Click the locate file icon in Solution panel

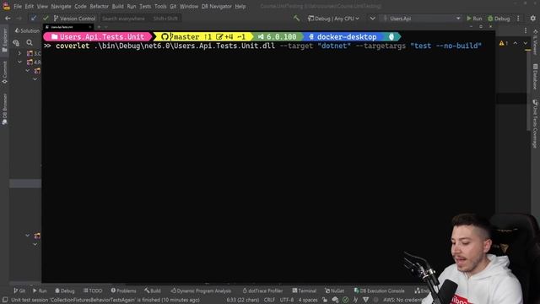coord(16,43)
